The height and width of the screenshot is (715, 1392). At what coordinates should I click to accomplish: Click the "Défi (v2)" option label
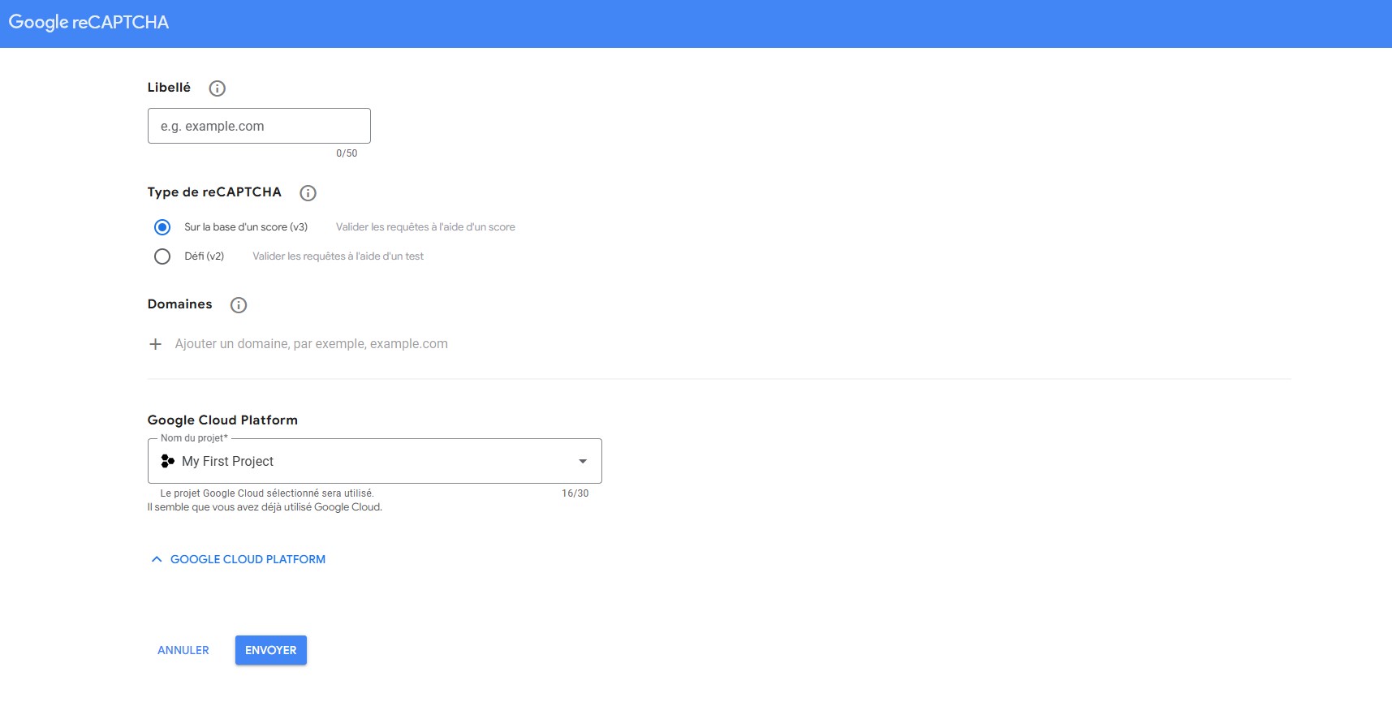coord(204,256)
